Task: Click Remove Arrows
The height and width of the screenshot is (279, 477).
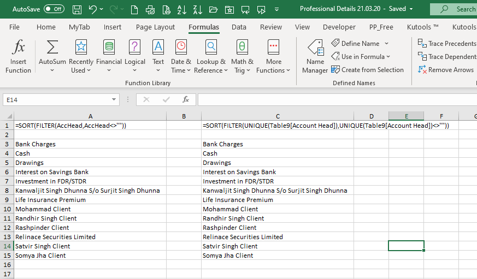Action: 446,69
